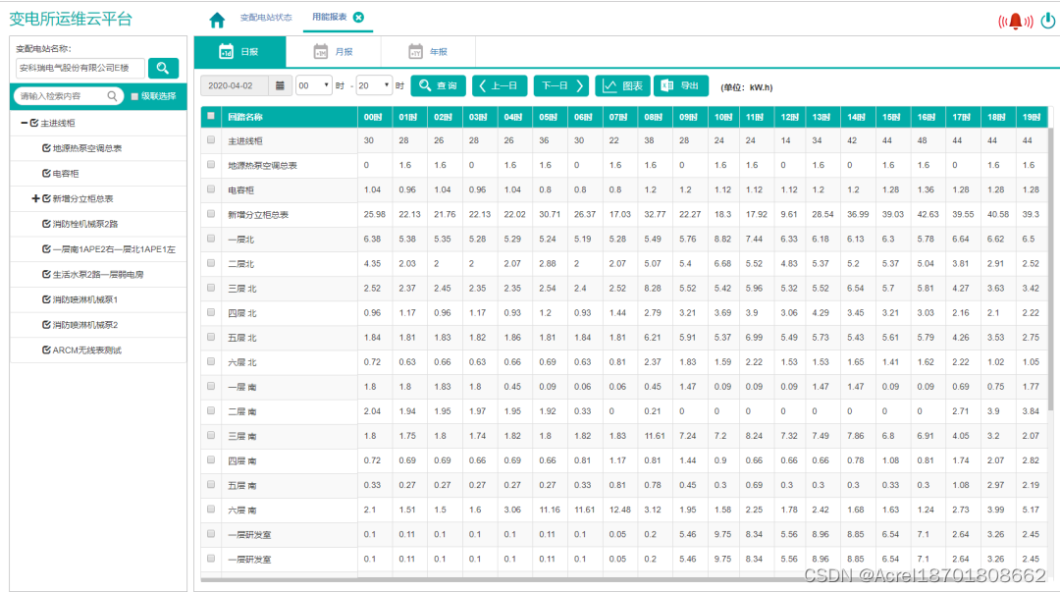Click the 一层 南 row name

click(242, 387)
